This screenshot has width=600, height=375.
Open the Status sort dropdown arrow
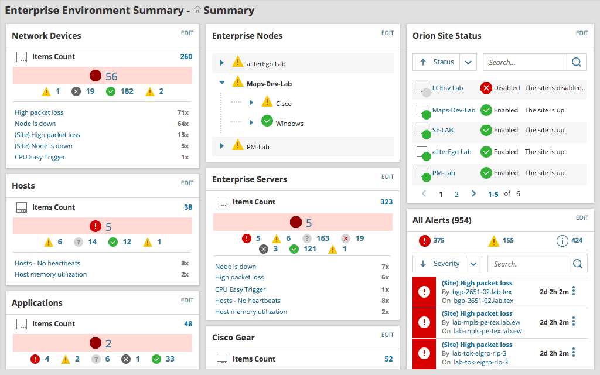coord(468,62)
